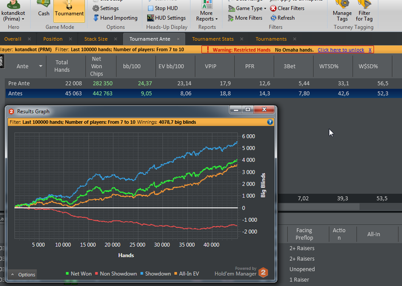
Task: Open the Ante column dropdown arrow
Action: point(41,66)
